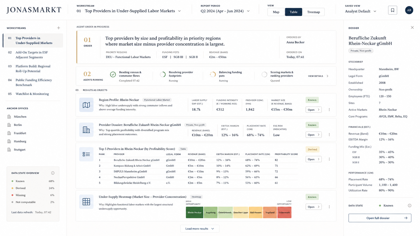420x236 pixels.
Task: Click the München anchor office icon
Action: pyautogui.click(x=9, y=117)
